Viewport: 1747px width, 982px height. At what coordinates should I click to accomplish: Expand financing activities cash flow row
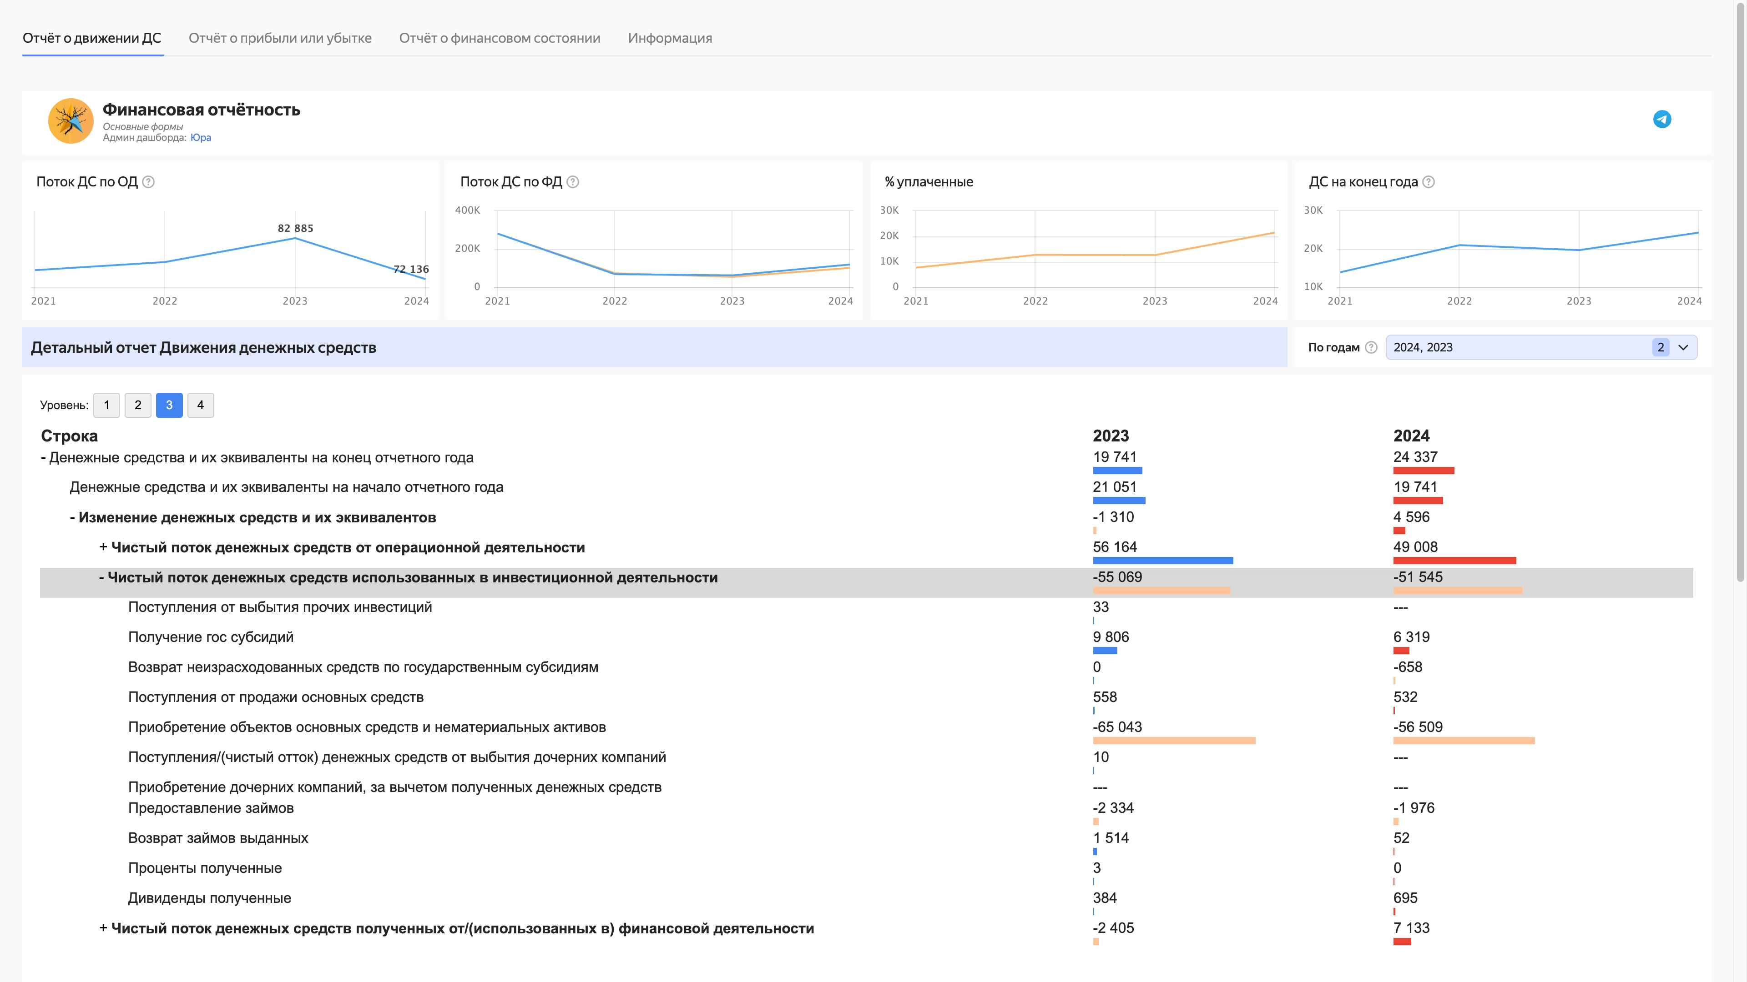(103, 928)
